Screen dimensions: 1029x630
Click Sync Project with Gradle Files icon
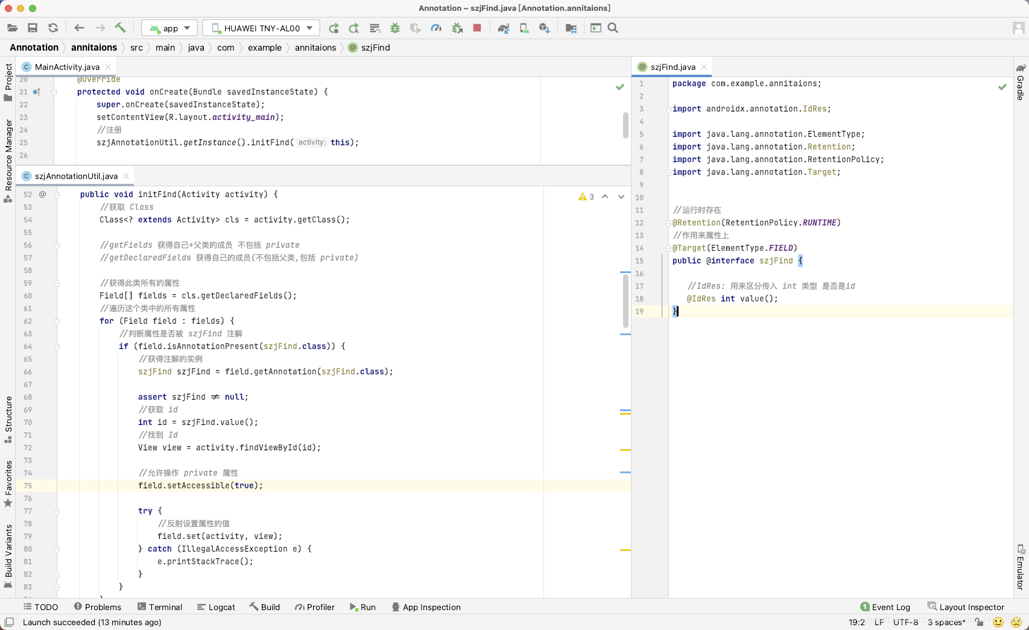coord(504,28)
